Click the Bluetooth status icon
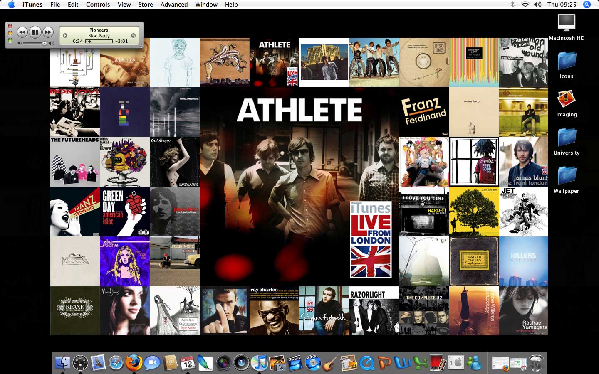 point(513,5)
